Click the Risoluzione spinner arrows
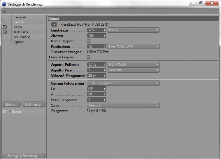This screenshot has height=159, width=221. point(105,46)
